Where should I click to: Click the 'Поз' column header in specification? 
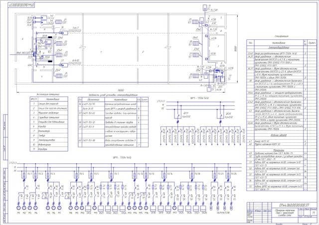pos(250,43)
